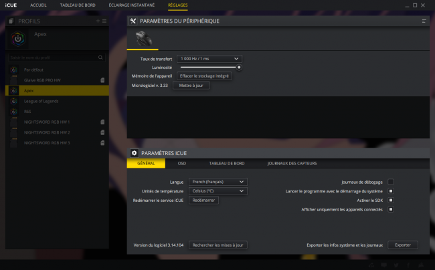Click the Exporter button
The height and width of the screenshot is (270, 435).
[403, 245]
